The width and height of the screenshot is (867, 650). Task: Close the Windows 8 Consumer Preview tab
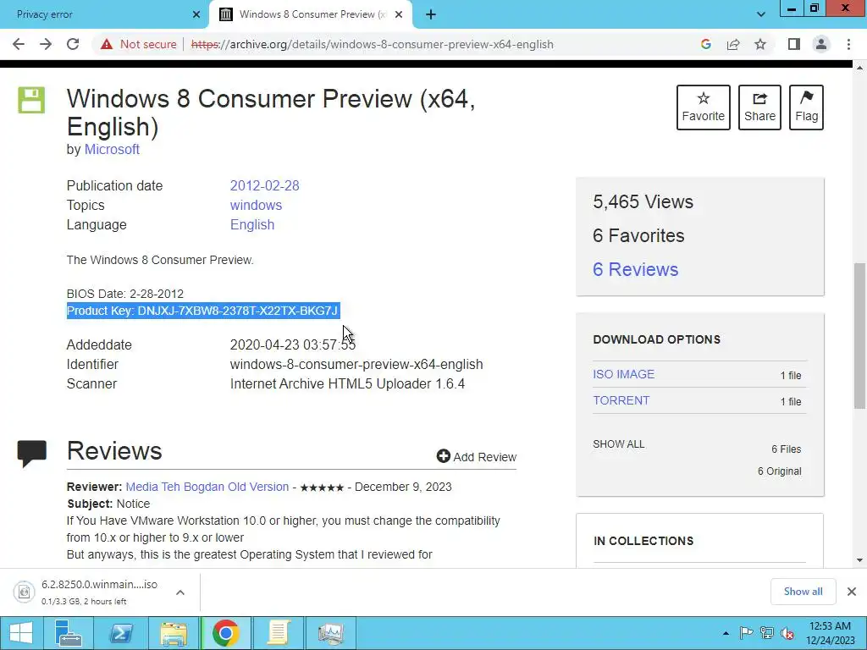pyautogui.click(x=399, y=14)
